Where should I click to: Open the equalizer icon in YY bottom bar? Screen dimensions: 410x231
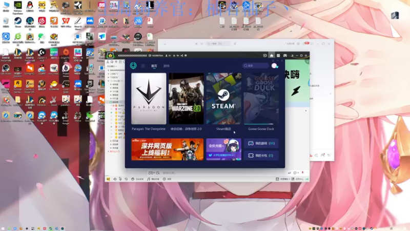pos(126,179)
